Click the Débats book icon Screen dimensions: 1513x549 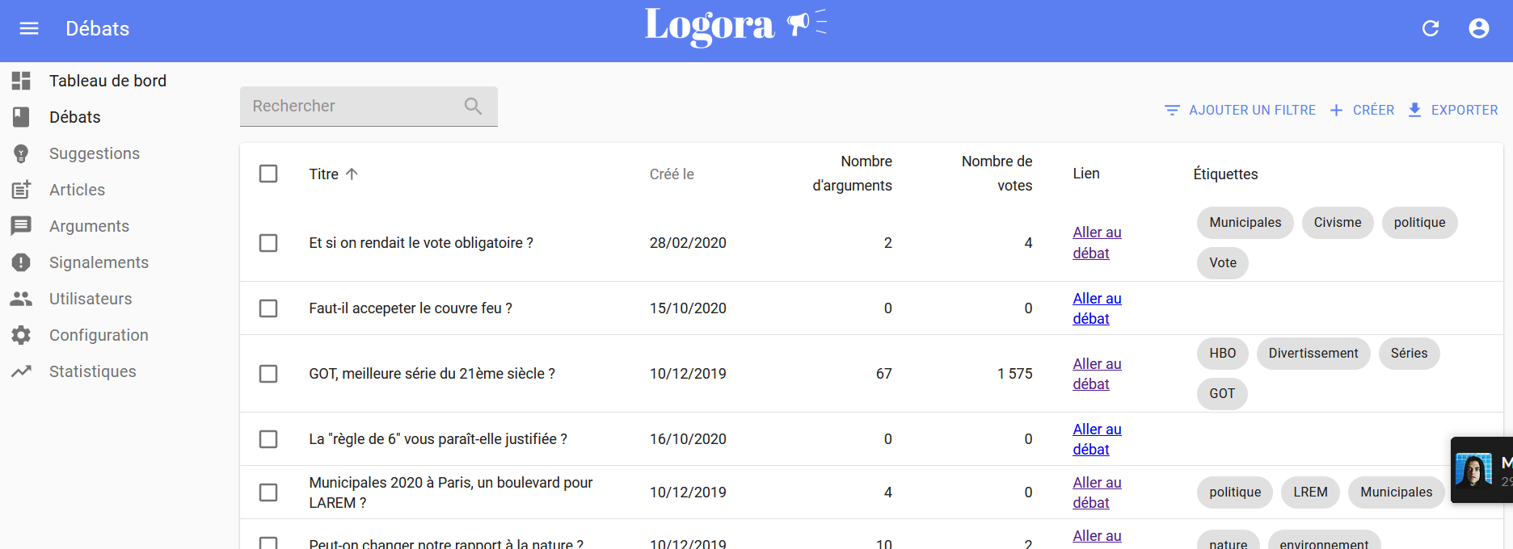[21, 117]
